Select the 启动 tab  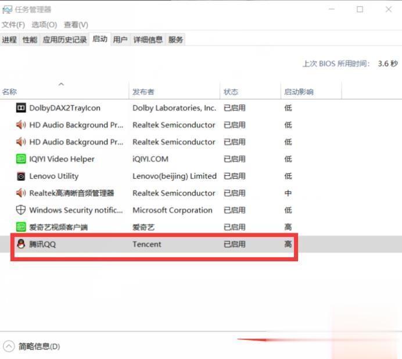pyautogui.click(x=100, y=39)
